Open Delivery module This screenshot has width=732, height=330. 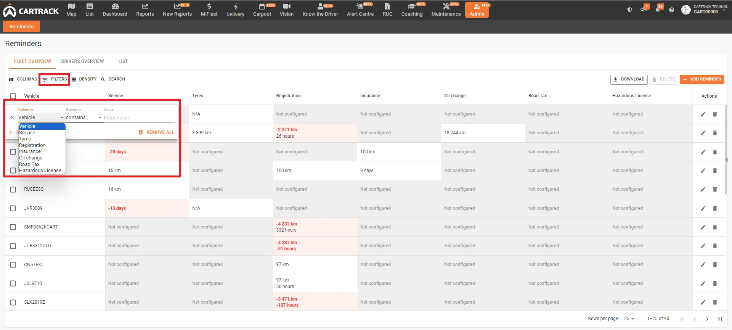coord(235,10)
